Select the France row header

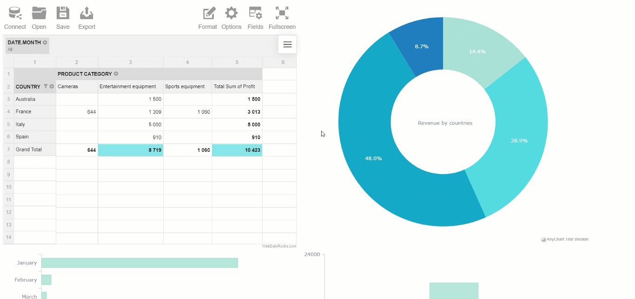35,112
